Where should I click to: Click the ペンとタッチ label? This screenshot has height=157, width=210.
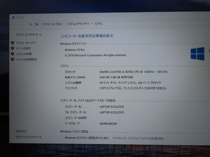coord(71,88)
